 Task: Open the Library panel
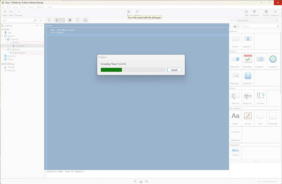click(x=266, y=12)
